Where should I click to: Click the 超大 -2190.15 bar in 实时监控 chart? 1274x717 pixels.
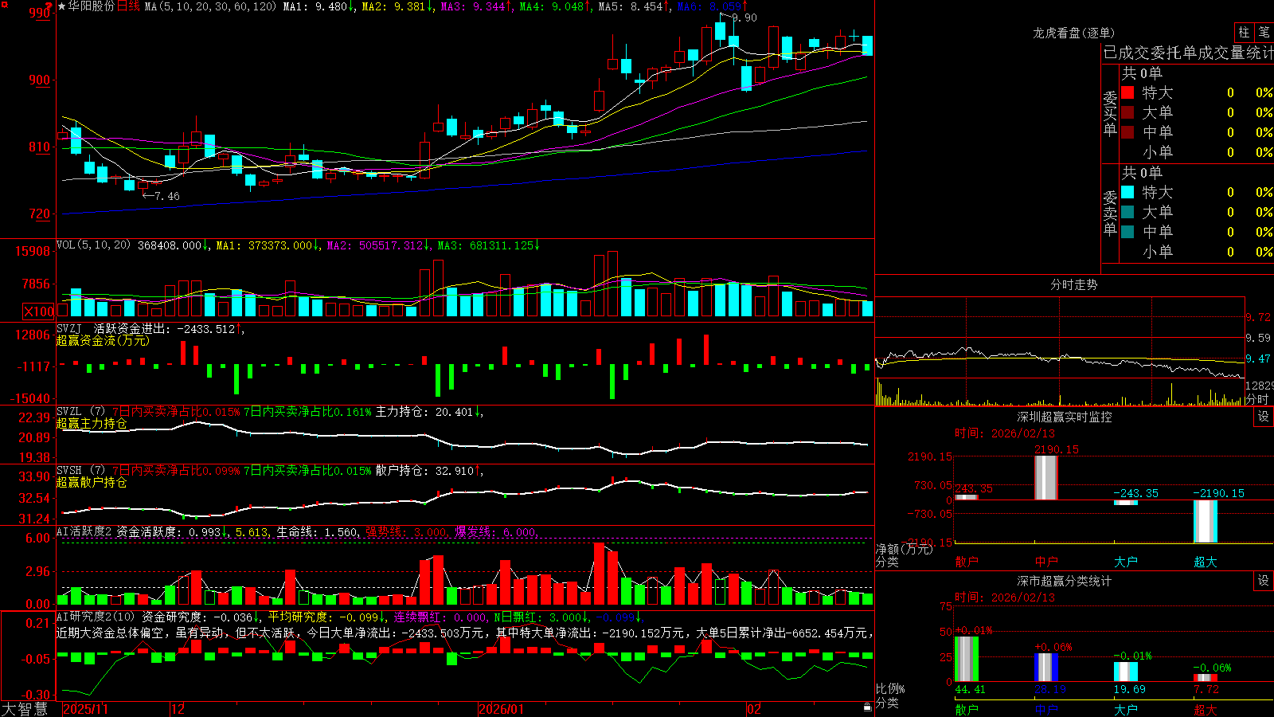tap(1206, 521)
